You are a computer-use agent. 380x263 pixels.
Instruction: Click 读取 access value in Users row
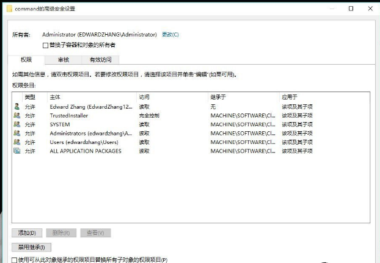tap(144, 142)
